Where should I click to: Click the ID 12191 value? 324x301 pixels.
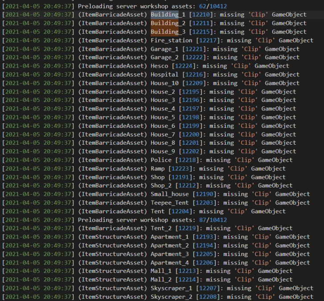coord(180,177)
